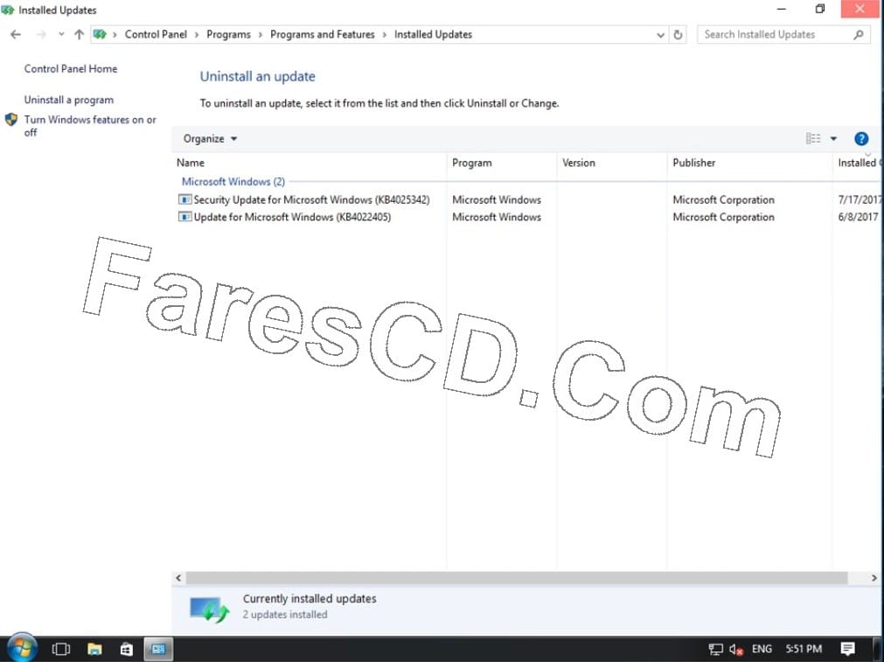The height and width of the screenshot is (662, 884).
Task: Click Microsoft Corporation publisher for KB4025342
Action: pos(723,199)
